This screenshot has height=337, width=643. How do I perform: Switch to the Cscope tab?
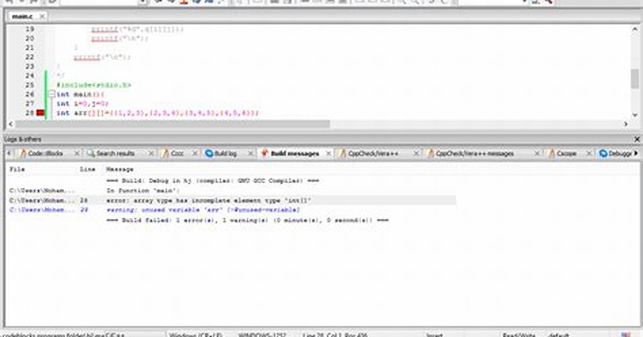(566, 153)
